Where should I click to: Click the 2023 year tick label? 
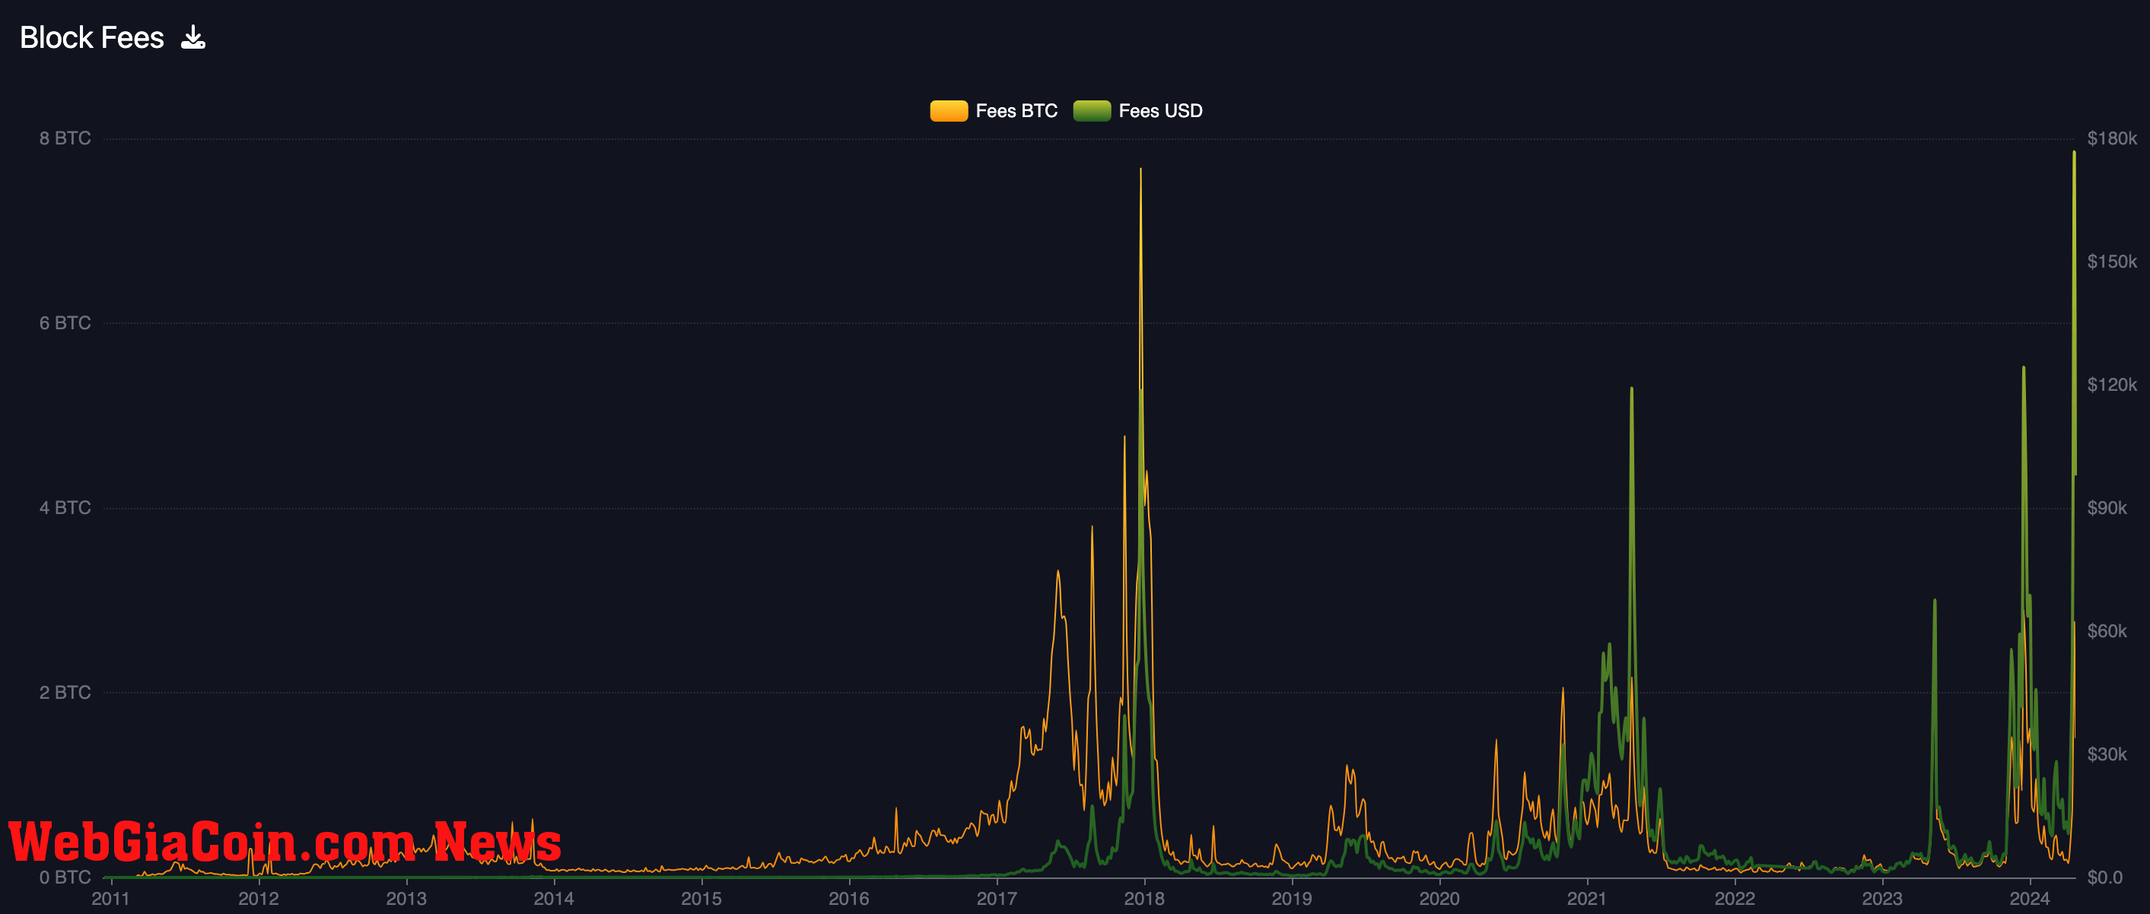pos(1882,899)
